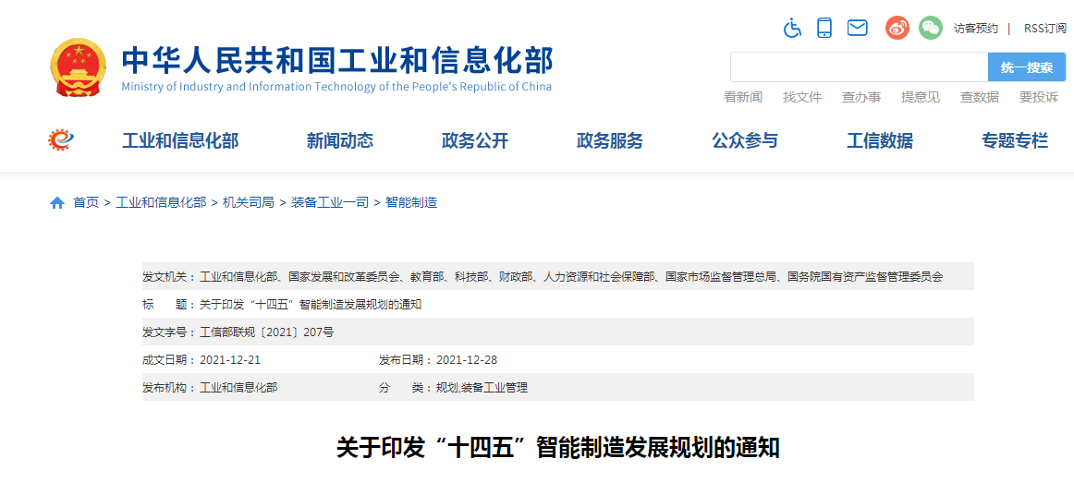Open 公众参与 menu item
The width and height of the screenshot is (1074, 483).
coord(745,141)
